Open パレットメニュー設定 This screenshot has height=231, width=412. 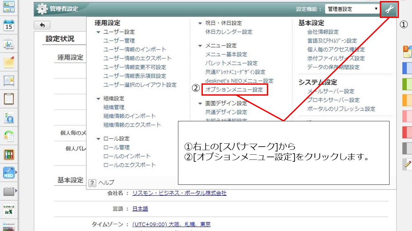(231, 63)
